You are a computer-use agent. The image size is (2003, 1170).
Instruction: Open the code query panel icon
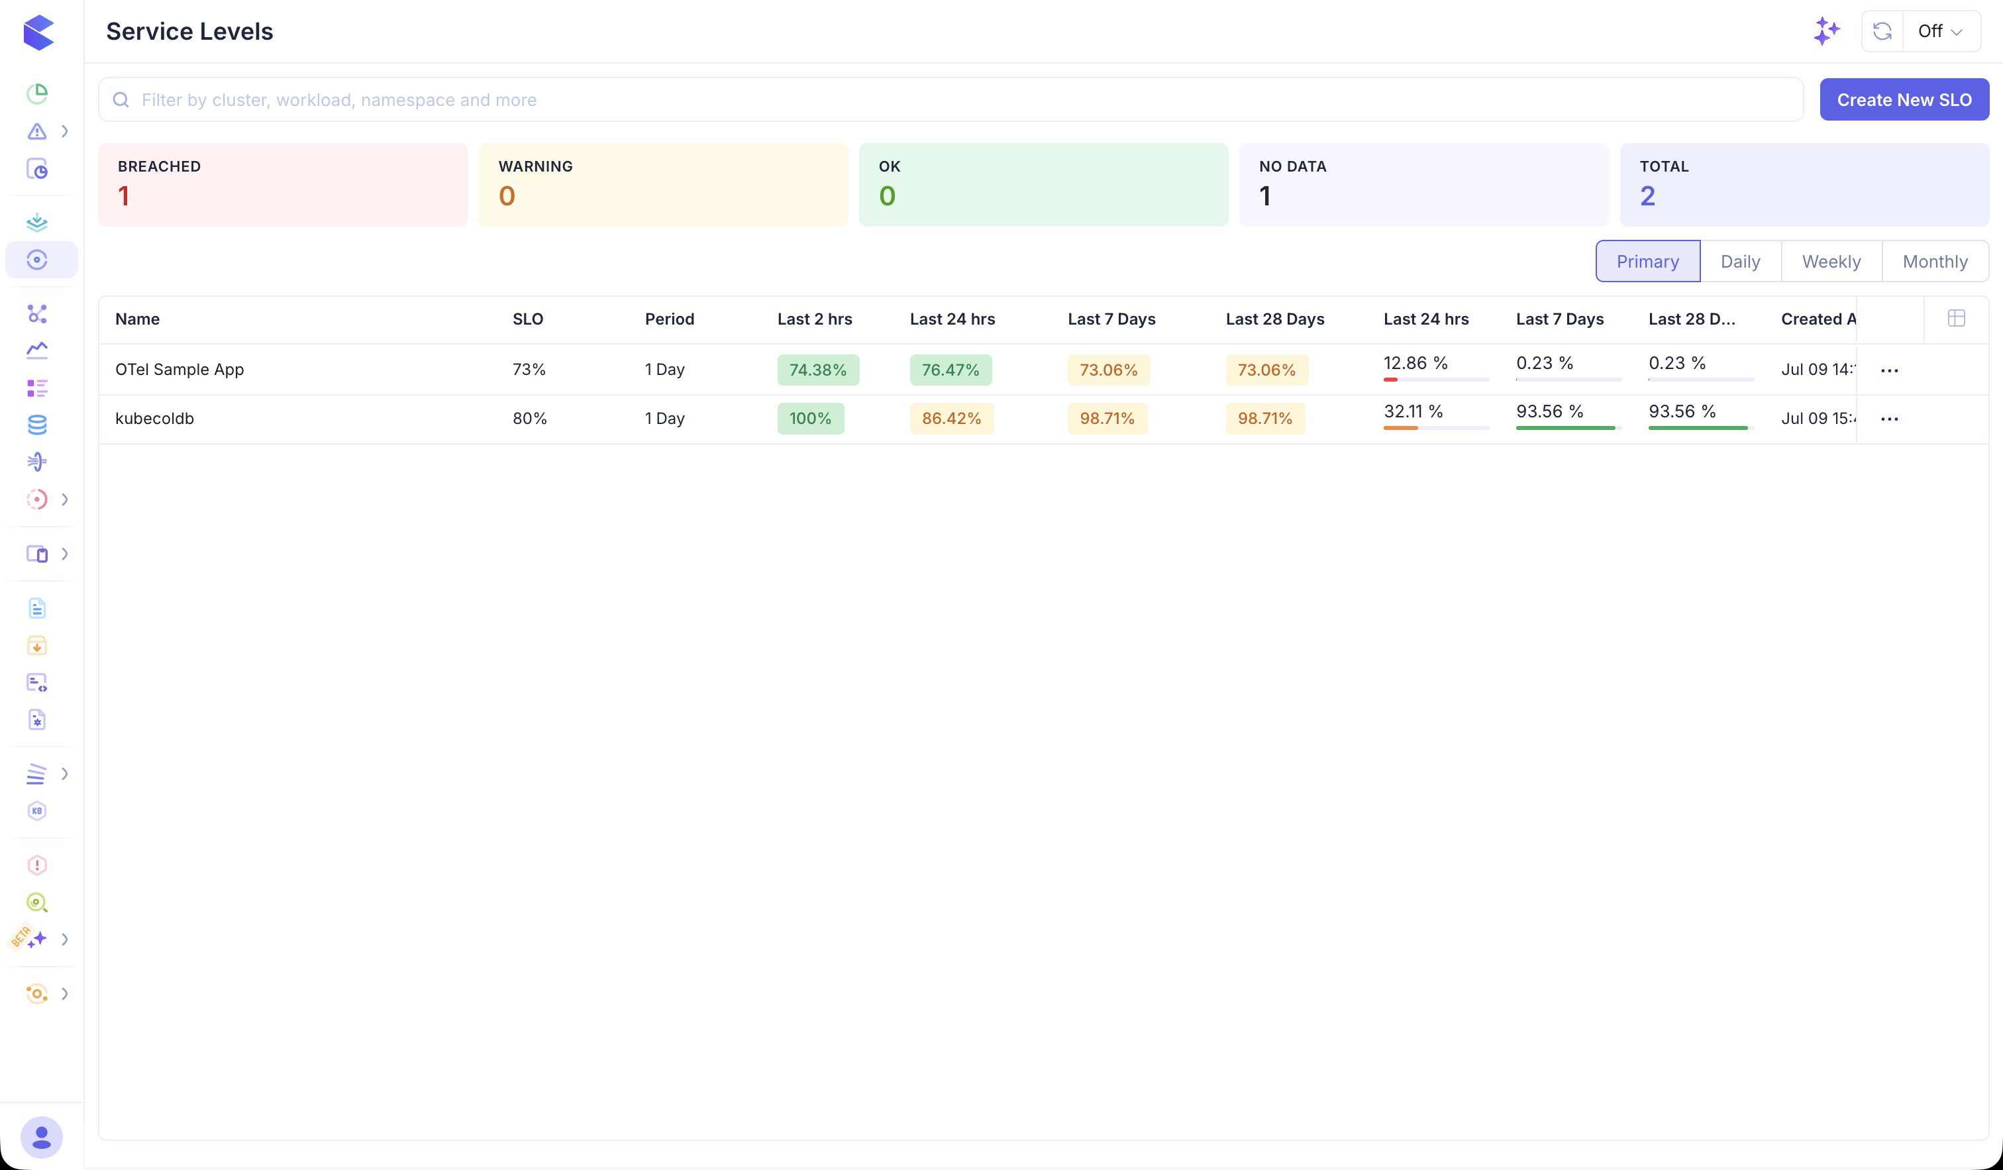(x=36, y=683)
